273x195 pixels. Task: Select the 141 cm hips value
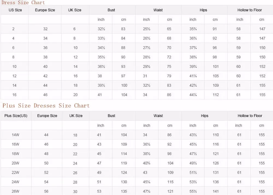coord(216,191)
